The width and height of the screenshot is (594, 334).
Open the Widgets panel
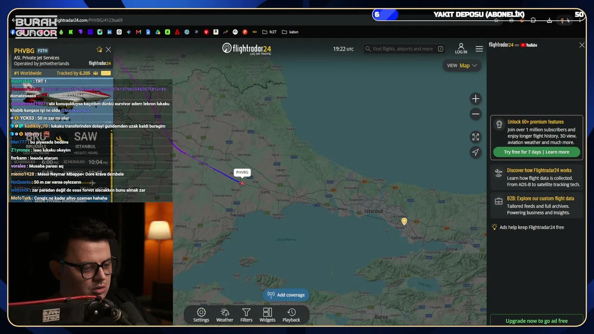(x=267, y=315)
